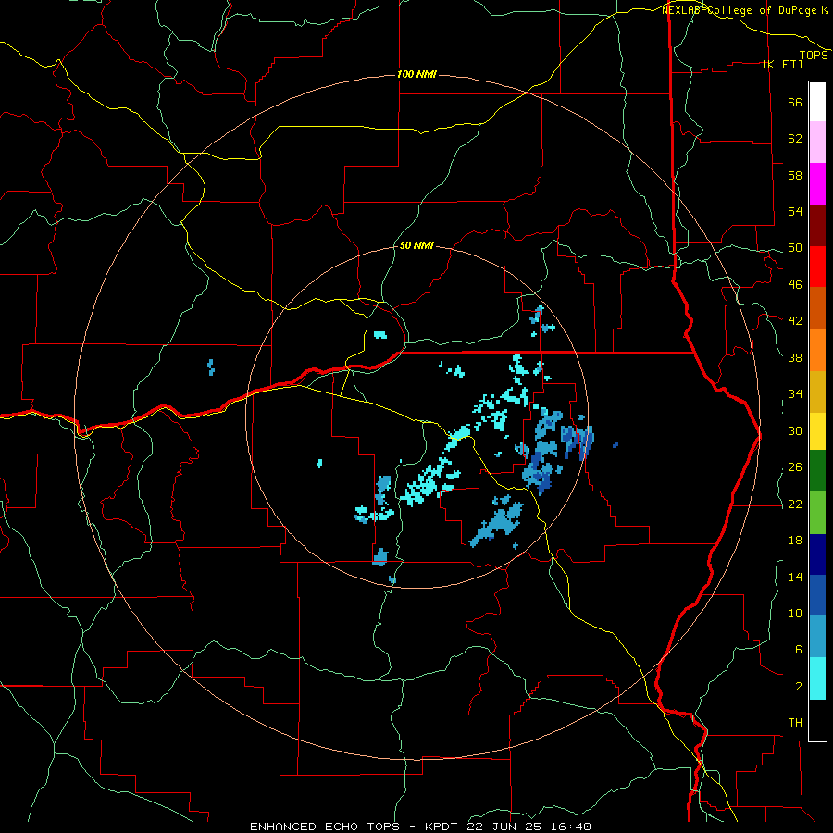Select the [K FT] units label
Screen dimensions: 833x833
point(783,64)
